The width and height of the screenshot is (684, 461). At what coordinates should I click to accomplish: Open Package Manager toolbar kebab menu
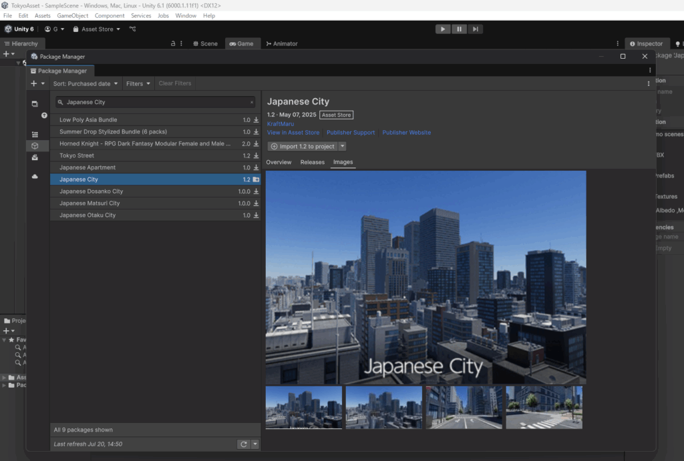click(648, 83)
